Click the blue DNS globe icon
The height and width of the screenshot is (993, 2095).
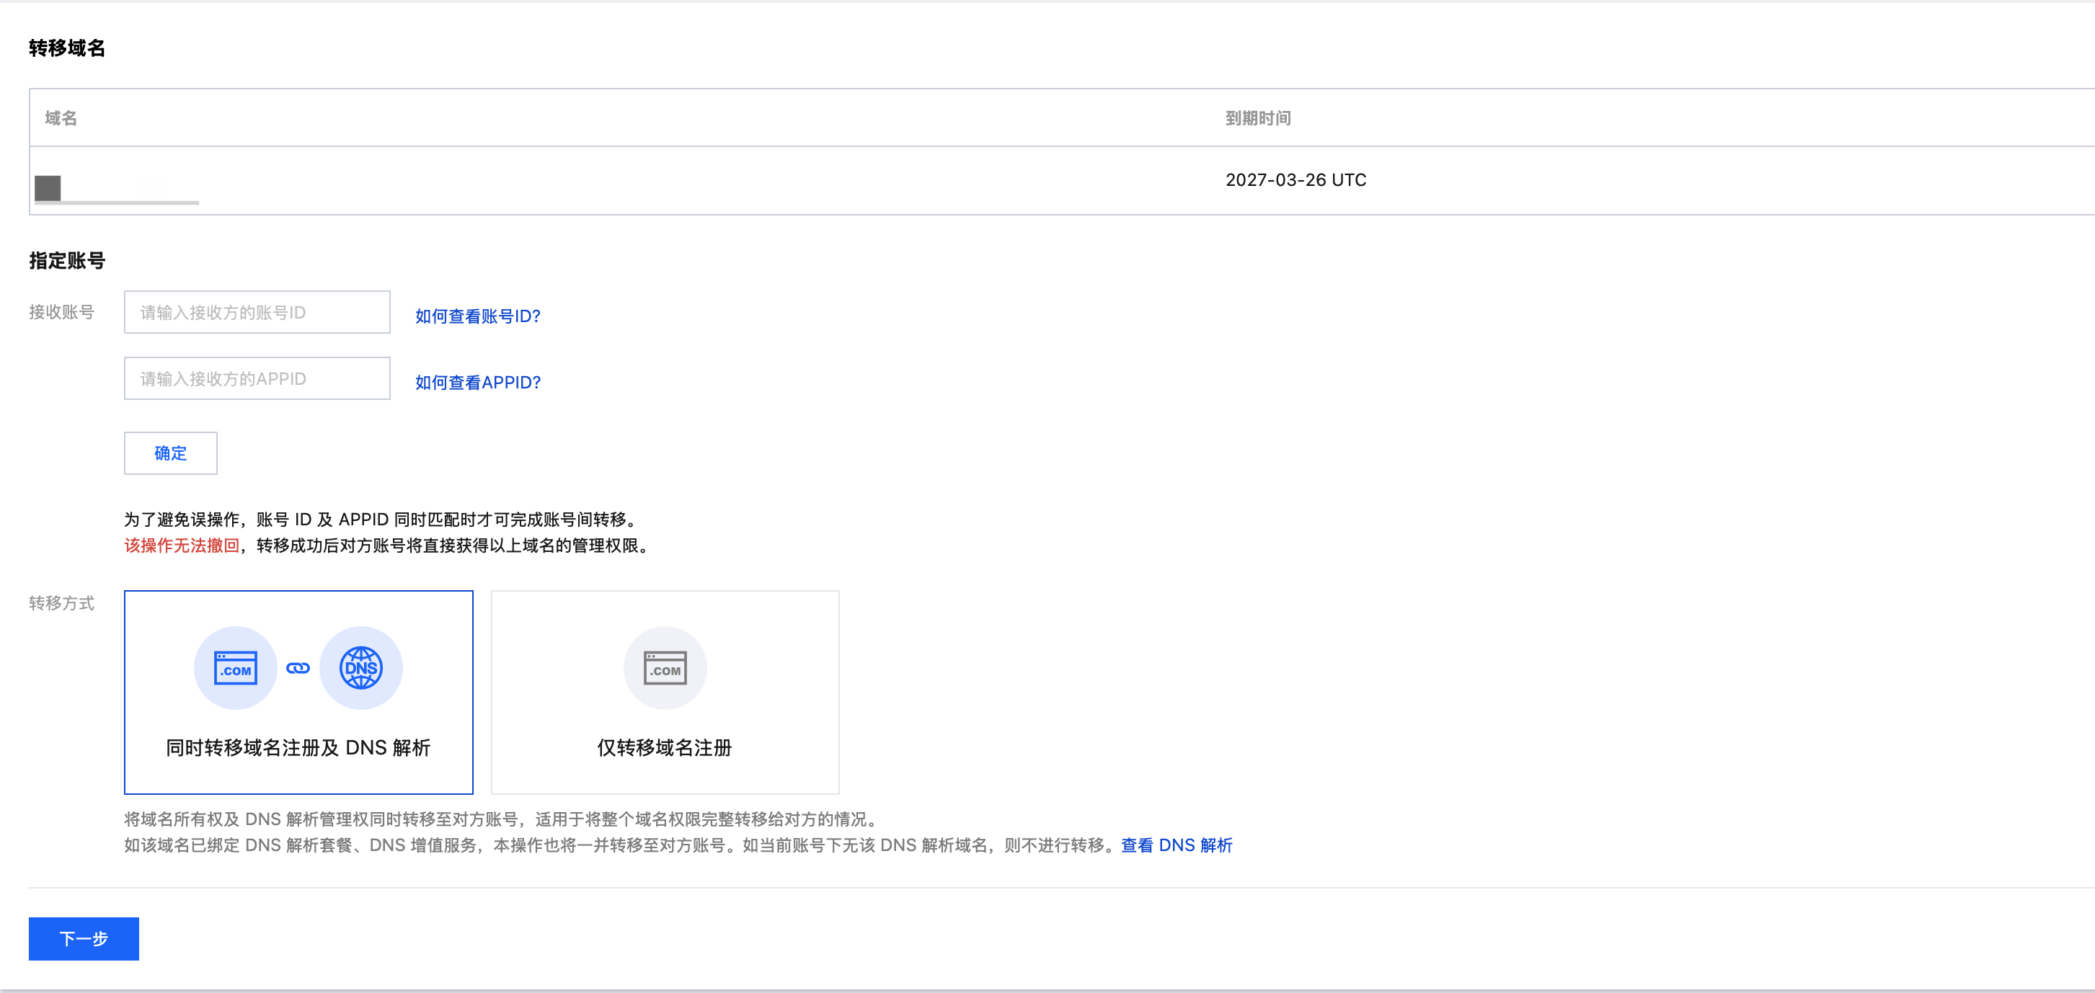pos(360,668)
